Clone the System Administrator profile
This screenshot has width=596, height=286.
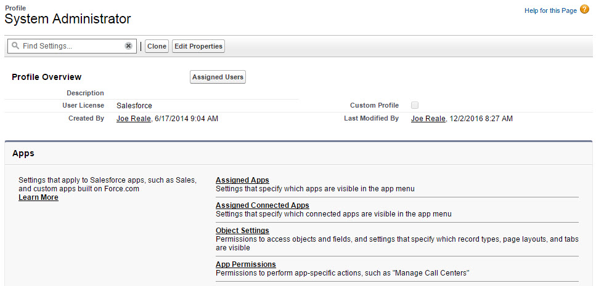coord(157,46)
